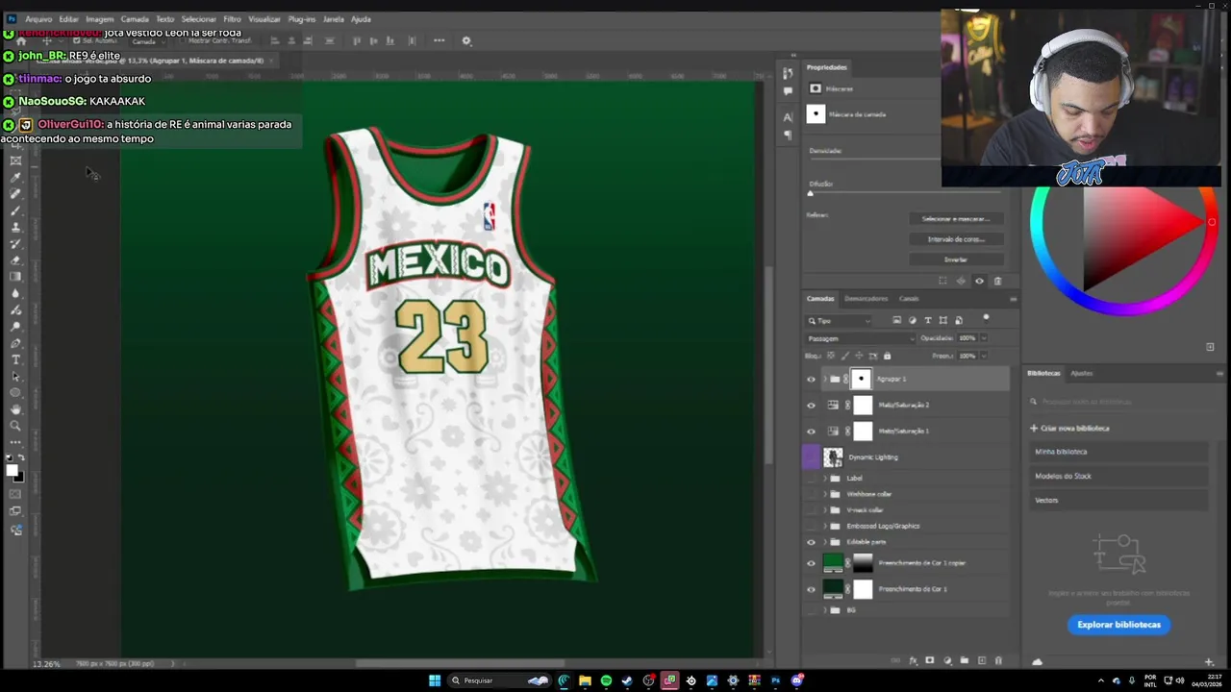Open the Filtro menu
The height and width of the screenshot is (692, 1231).
(233, 19)
